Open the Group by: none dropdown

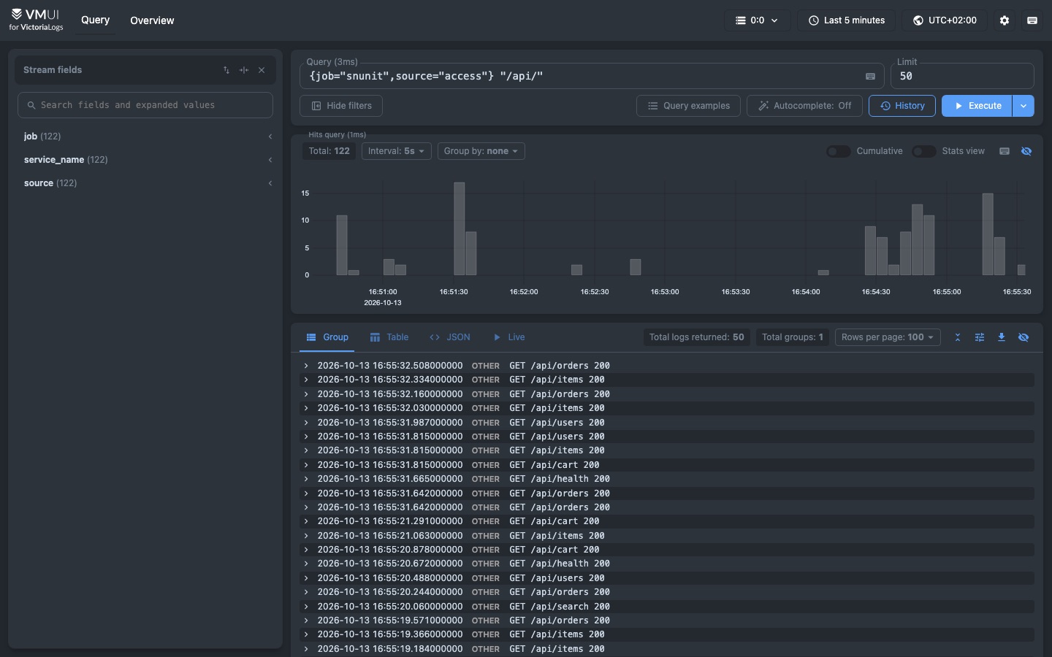coord(481,151)
